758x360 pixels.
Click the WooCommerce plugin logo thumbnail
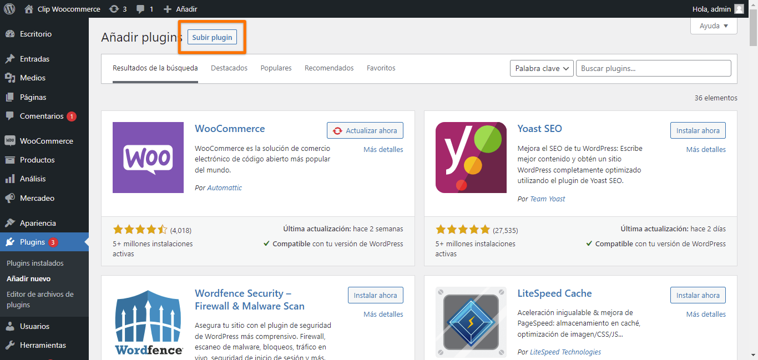(x=148, y=158)
